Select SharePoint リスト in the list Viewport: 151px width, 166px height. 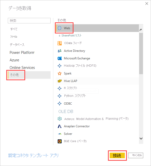click(x=71, y=35)
